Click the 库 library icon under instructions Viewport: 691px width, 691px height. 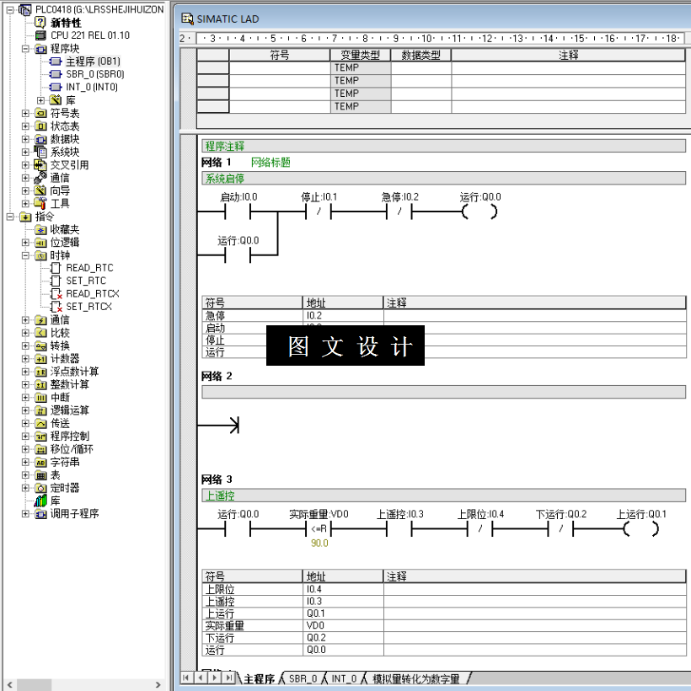(x=40, y=501)
